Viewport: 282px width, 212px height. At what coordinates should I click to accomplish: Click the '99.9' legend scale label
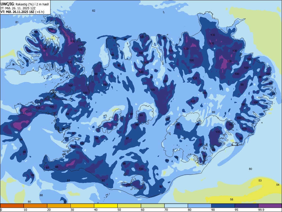click(x=261, y=210)
